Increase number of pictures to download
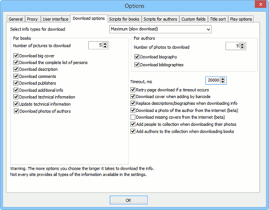This screenshot has height=210, width=269. [x=105, y=44]
